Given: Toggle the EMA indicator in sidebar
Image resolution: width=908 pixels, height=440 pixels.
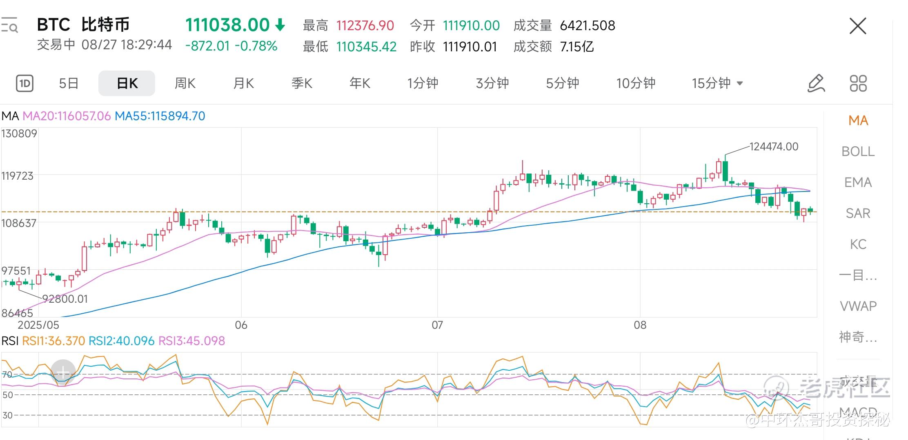Looking at the screenshot, I should click(x=858, y=183).
